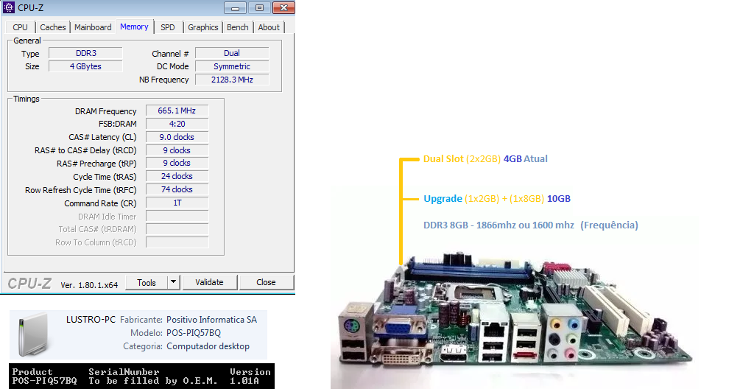Viewport: 740px width, 389px height.
Task: Minimize the CPU-Z window
Action: point(235,7)
